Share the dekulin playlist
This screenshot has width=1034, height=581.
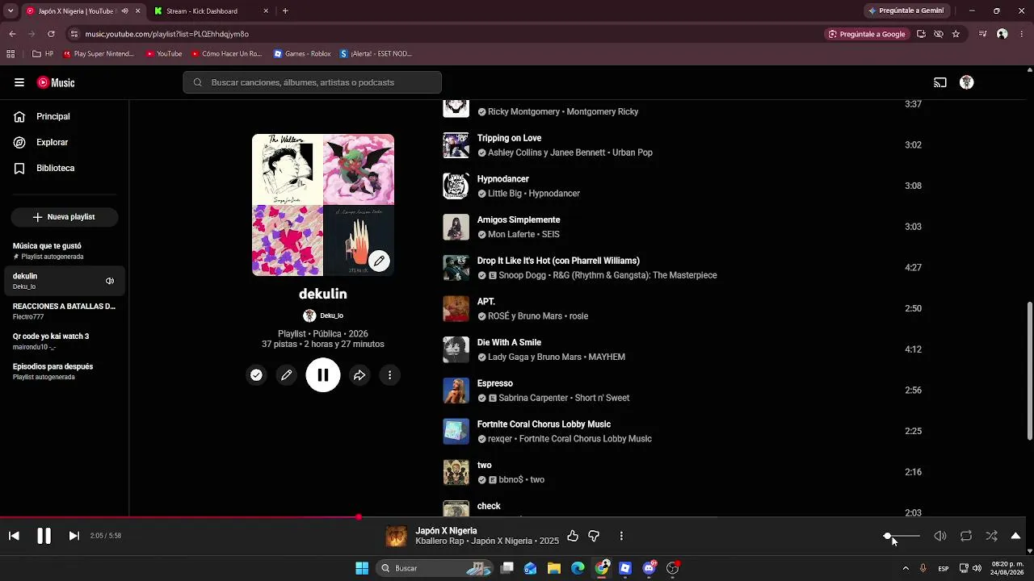click(359, 375)
